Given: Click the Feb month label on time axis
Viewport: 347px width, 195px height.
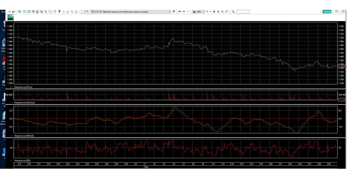Looking at the screenshot, I should point(146,167).
